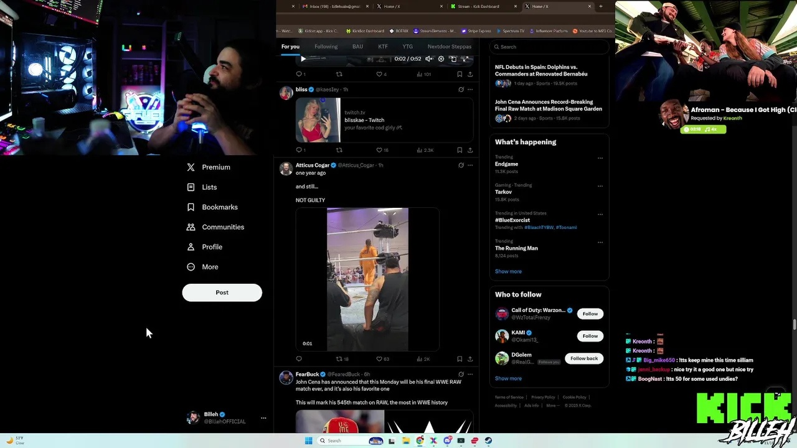
Task: Like the top video post with 4 likes
Action: 381,74
